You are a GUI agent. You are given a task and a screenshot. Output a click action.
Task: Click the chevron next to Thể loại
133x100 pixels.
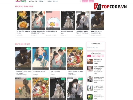(45, 1)
